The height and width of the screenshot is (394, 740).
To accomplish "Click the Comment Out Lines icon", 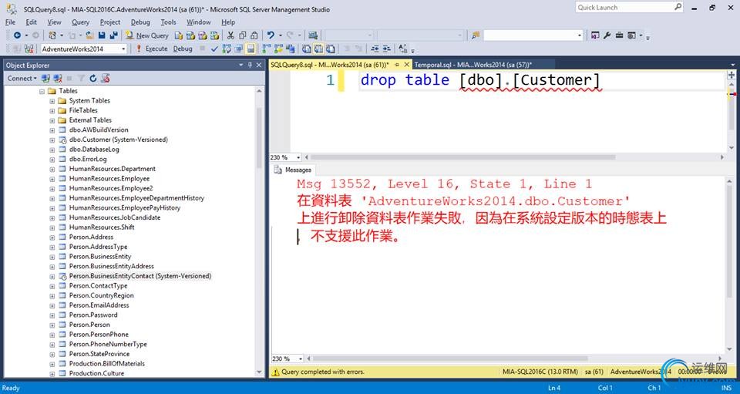I will click(x=346, y=49).
